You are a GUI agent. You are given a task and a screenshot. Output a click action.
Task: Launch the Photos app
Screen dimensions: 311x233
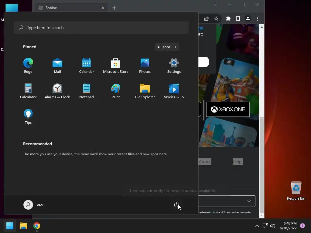[x=145, y=66]
